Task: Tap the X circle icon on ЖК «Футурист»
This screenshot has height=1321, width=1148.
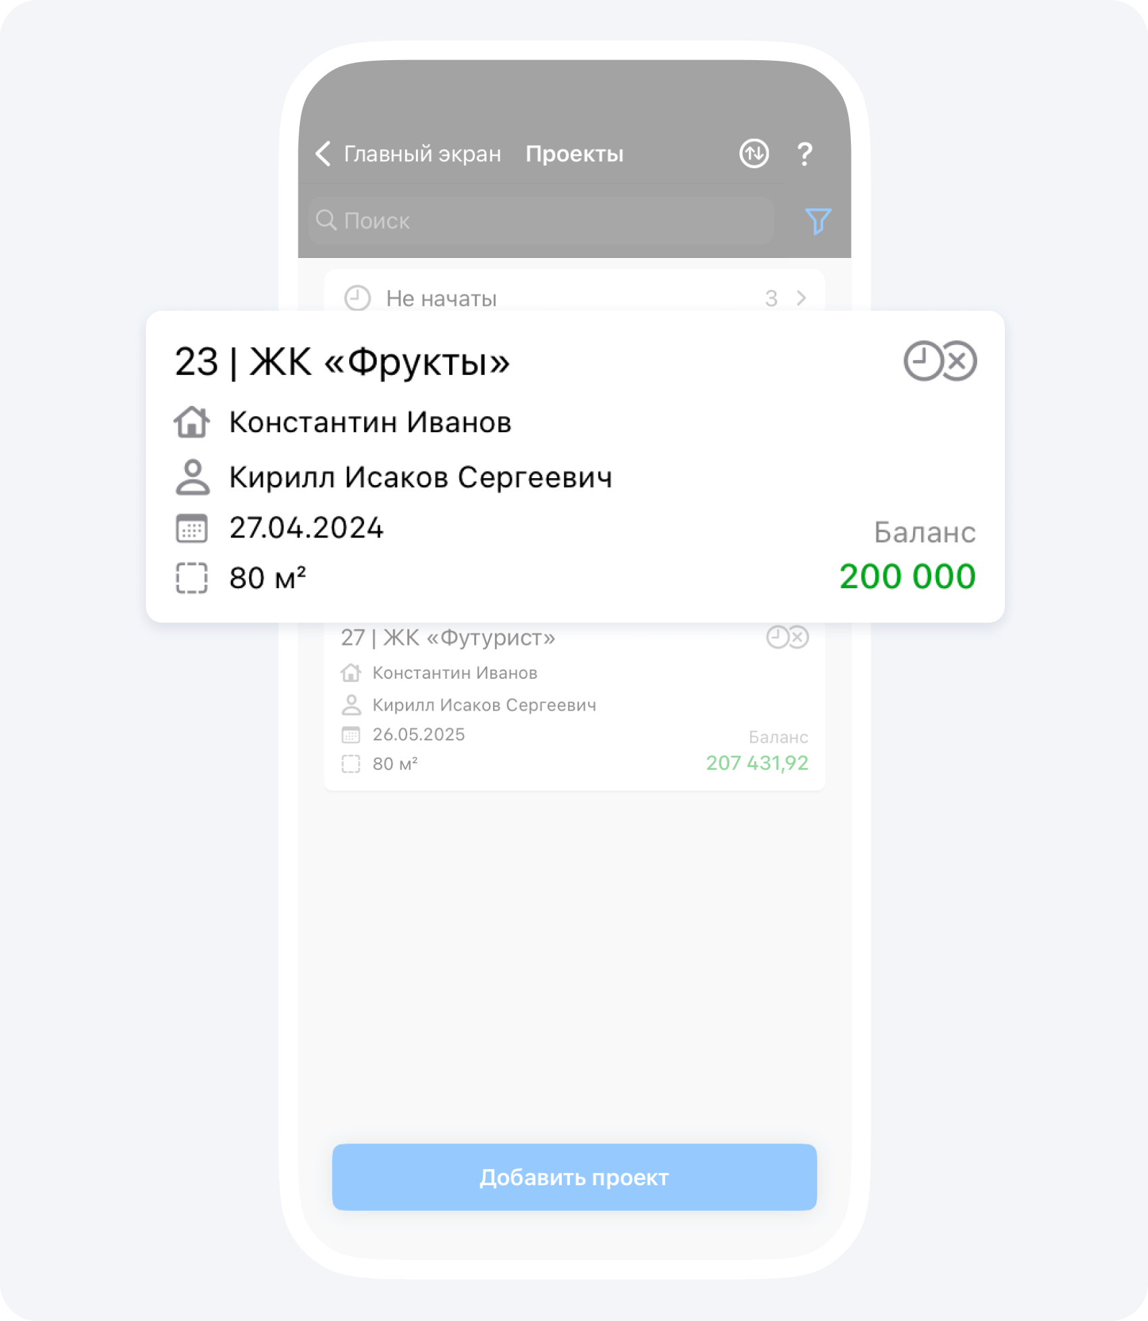Action: (798, 637)
